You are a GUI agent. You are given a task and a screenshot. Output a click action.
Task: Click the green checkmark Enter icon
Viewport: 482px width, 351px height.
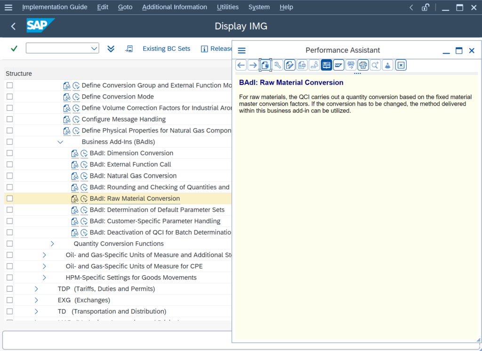[14, 49]
